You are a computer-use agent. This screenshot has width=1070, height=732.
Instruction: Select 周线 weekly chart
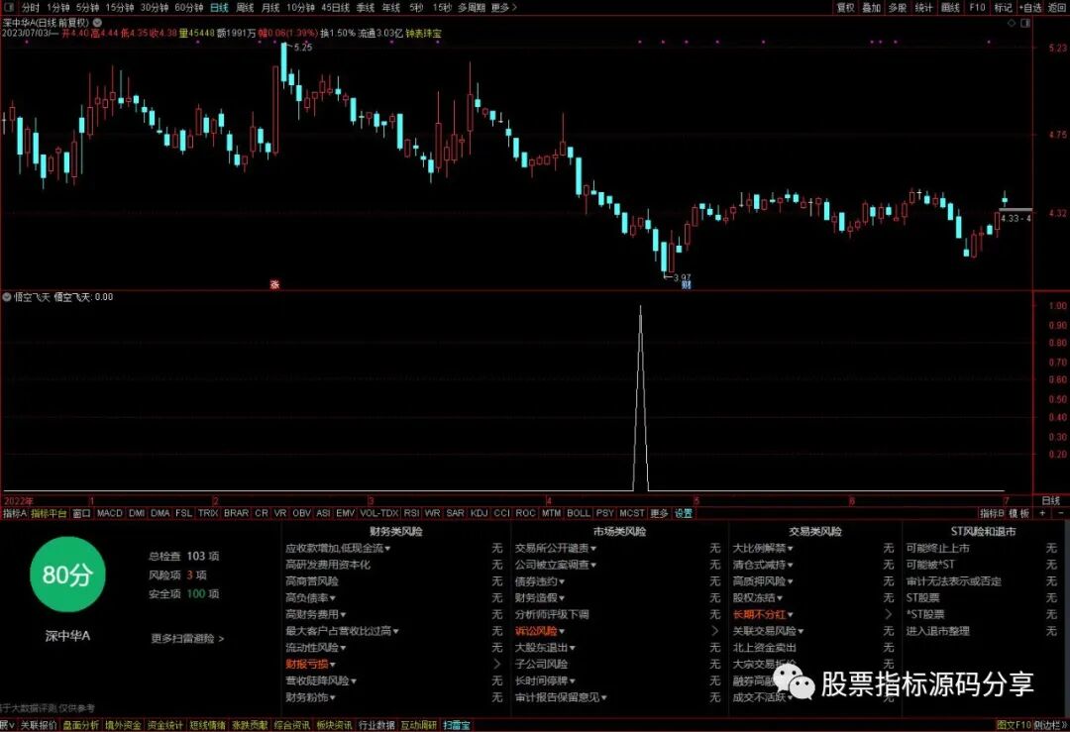tap(245, 8)
